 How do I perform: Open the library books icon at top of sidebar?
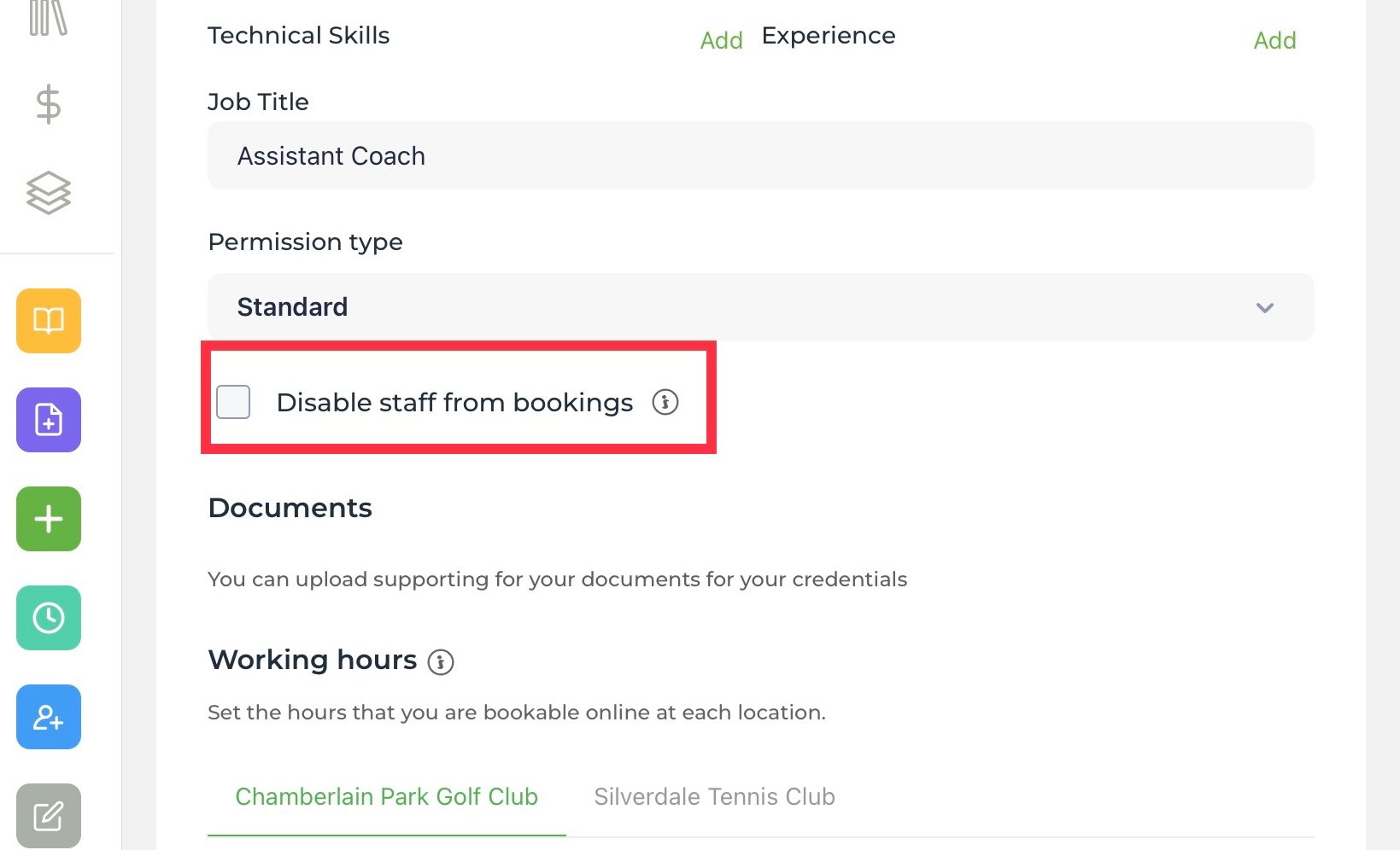48,17
